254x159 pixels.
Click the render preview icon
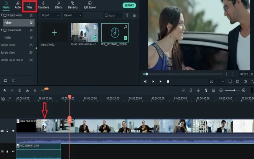(x=183, y=90)
